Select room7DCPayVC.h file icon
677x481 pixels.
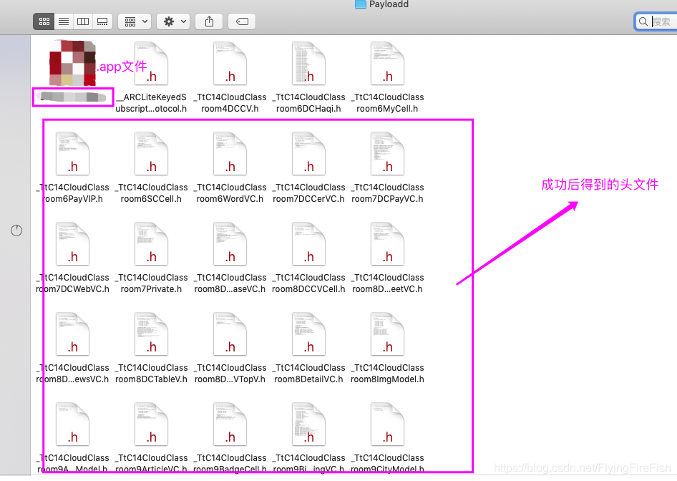(x=387, y=154)
